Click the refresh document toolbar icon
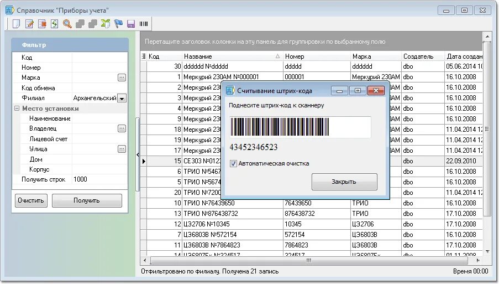This screenshot has width=499, height=284. (x=54, y=24)
